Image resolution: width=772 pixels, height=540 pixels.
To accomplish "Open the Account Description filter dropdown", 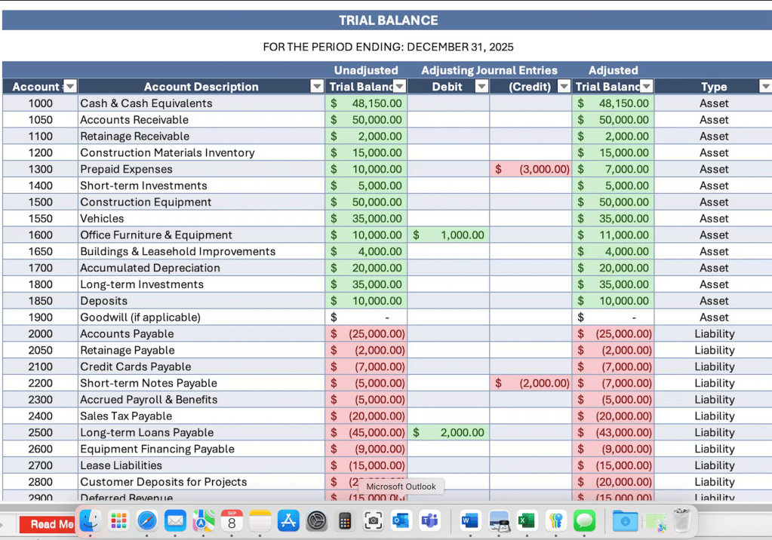I will point(316,86).
